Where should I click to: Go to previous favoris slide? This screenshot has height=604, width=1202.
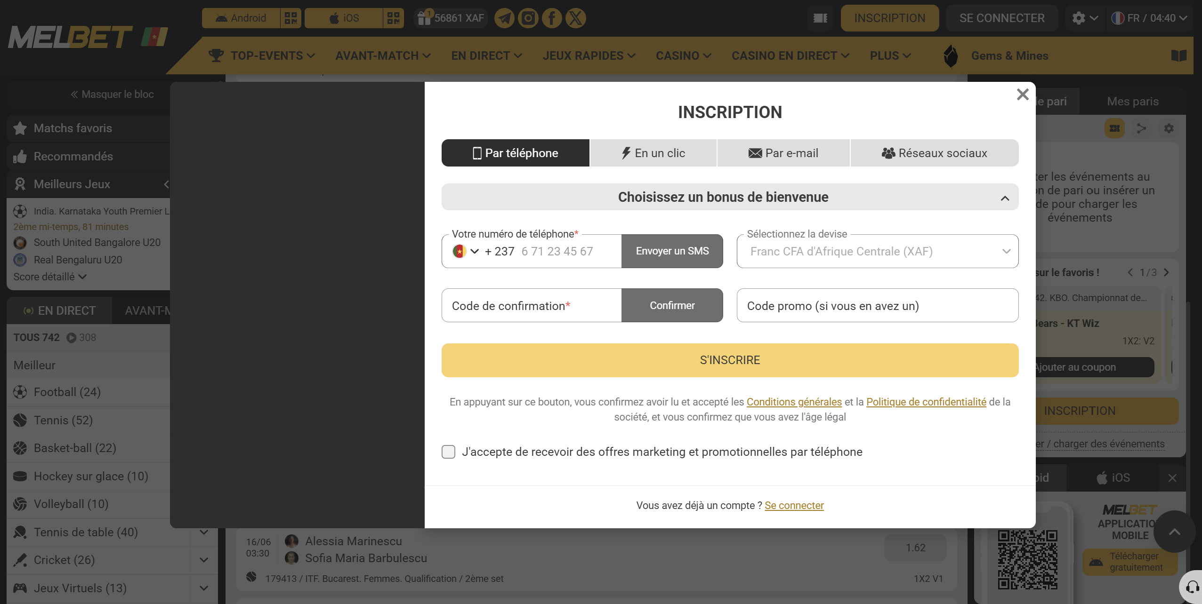[1130, 273]
